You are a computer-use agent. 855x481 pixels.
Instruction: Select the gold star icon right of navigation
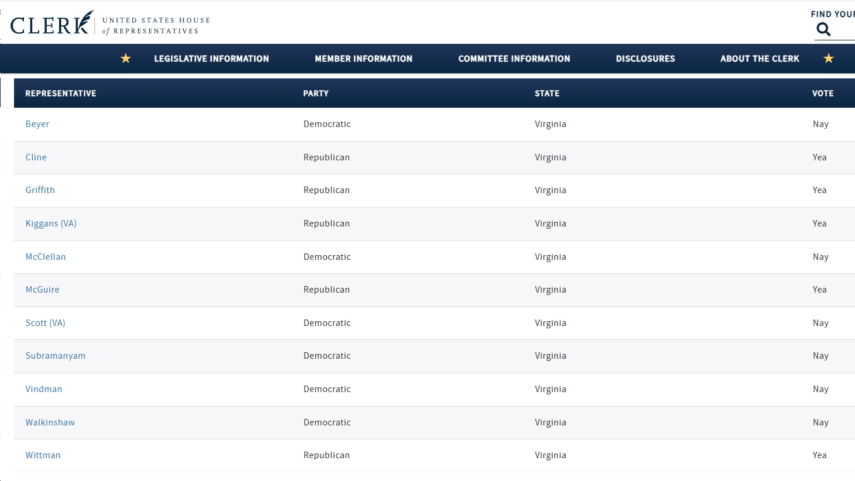pos(828,58)
